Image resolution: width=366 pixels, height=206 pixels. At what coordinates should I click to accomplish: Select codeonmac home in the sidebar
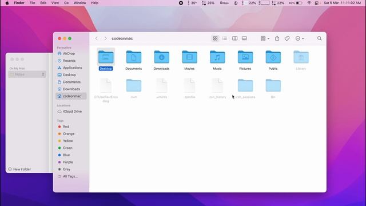coord(71,96)
